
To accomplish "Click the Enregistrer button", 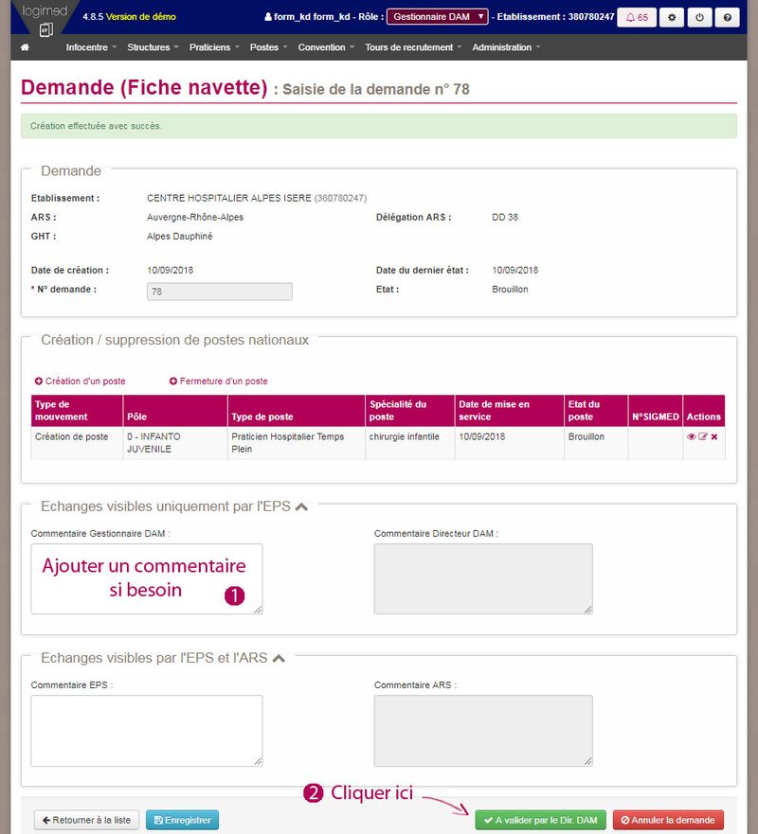I will (x=182, y=820).
